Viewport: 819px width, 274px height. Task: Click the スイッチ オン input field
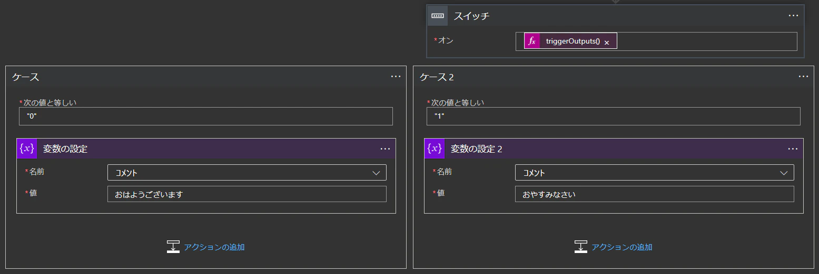(656, 41)
